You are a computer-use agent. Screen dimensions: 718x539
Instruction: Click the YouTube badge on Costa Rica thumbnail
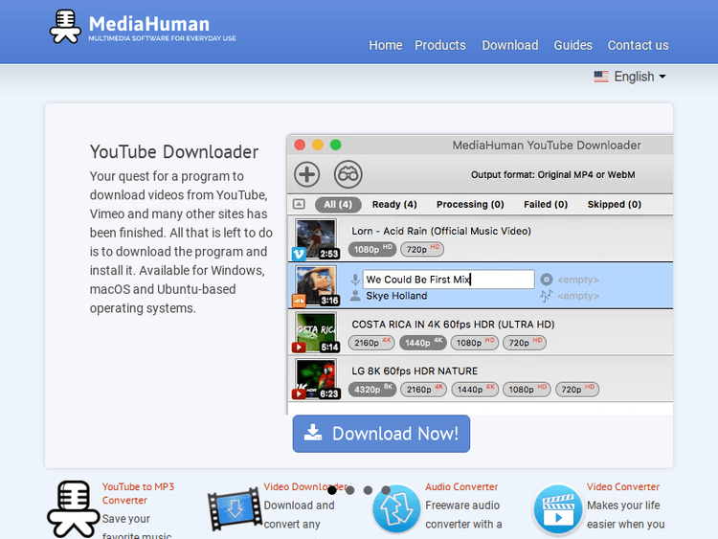(299, 348)
